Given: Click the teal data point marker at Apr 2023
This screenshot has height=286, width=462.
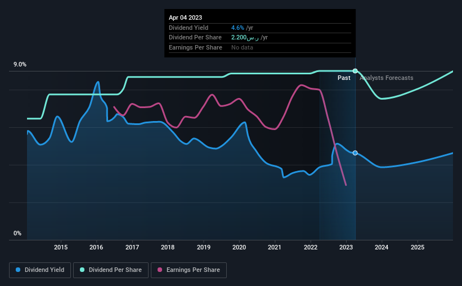Looking at the screenshot, I should (355, 71).
